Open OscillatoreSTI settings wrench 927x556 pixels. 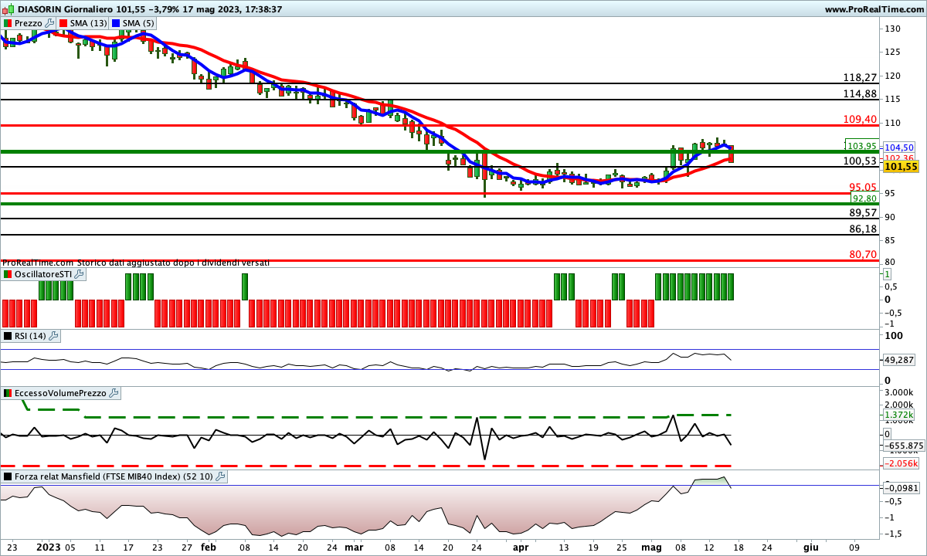[x=80, y=274]
